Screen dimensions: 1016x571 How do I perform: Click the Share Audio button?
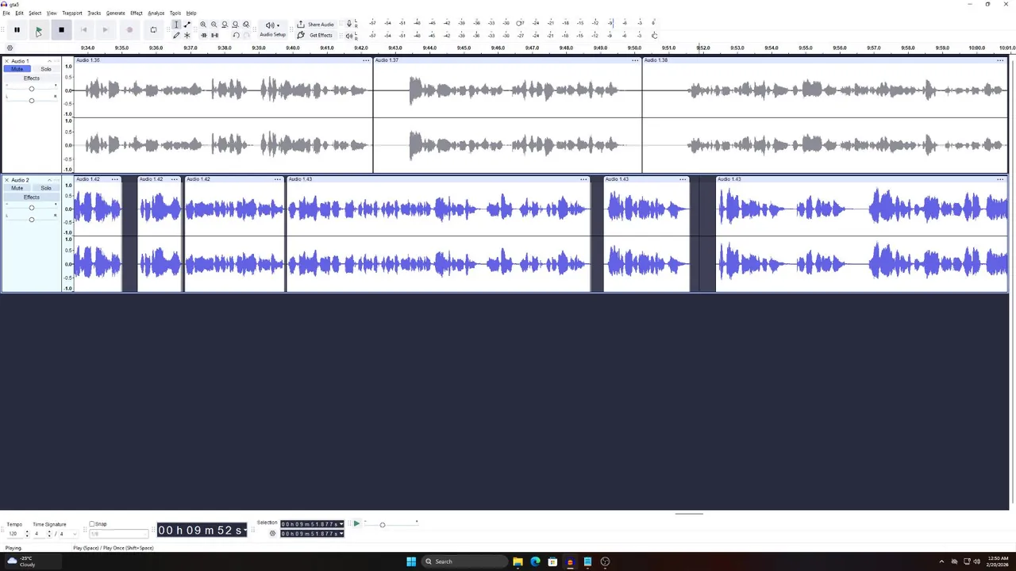pyautogui.click(x=315, y=25)
